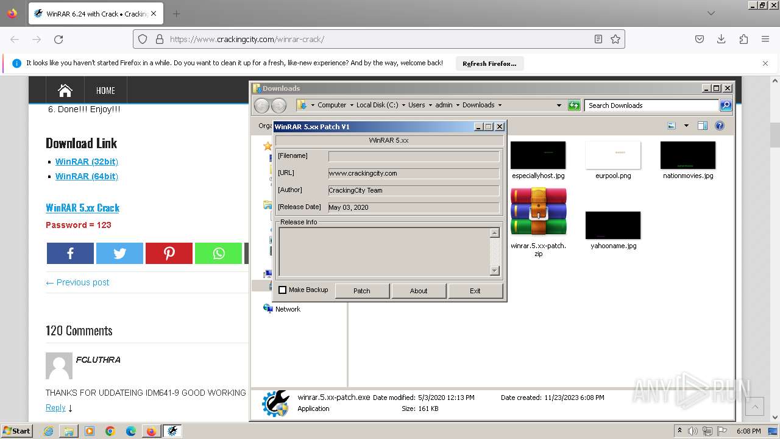
Task: Click the Exit button in patcher
Action: [x=475, y=291]
